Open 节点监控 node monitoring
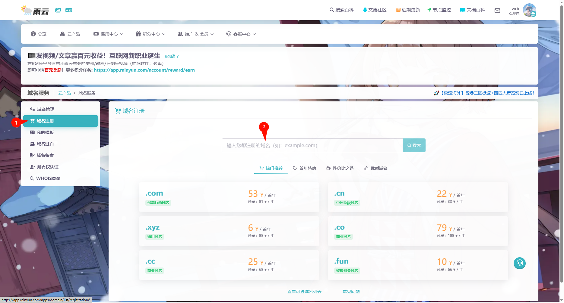 [x=439, y=10]
